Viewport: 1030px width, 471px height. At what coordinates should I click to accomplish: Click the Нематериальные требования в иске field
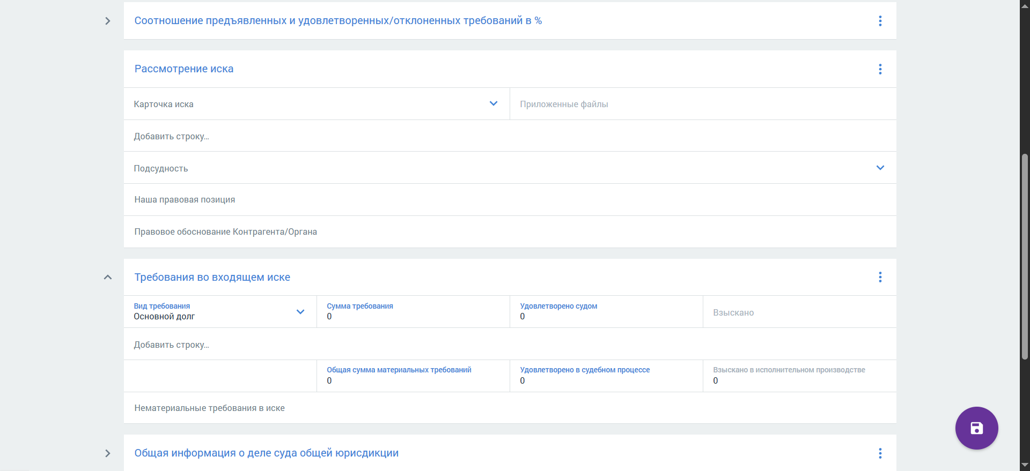510,408
